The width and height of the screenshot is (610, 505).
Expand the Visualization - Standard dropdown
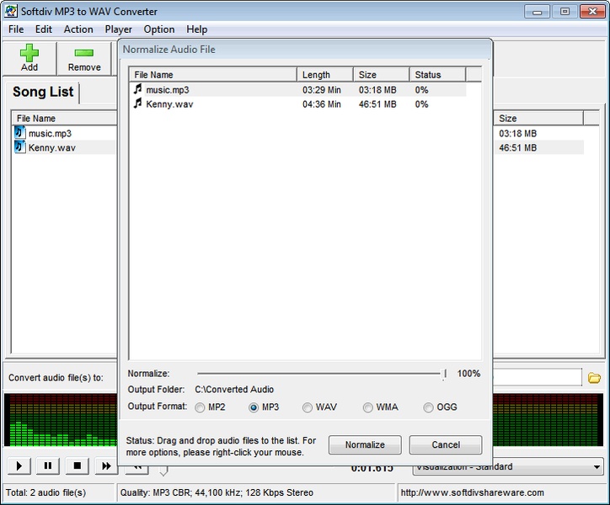597,467
